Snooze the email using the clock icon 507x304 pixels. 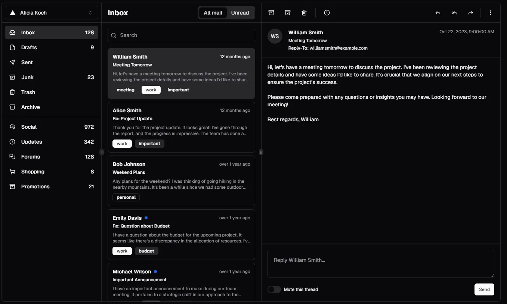(x=327, y=12)
